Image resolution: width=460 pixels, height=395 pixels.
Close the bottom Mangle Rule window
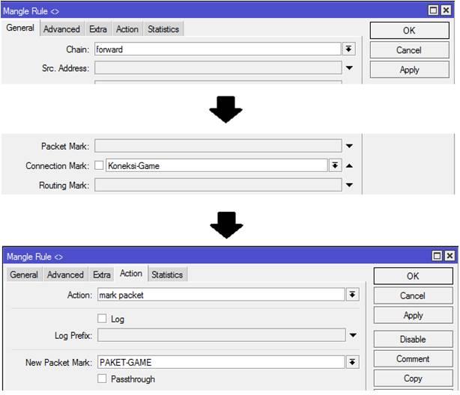click(450, 256)
